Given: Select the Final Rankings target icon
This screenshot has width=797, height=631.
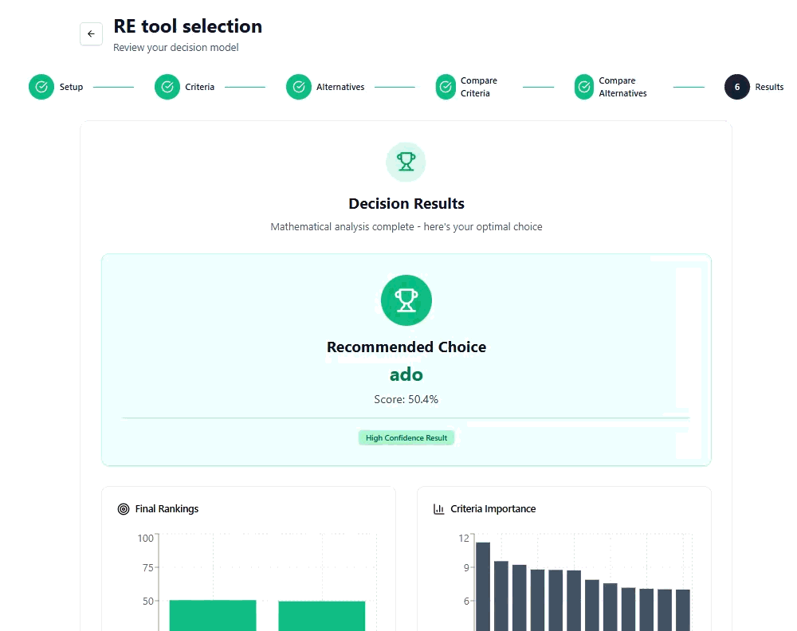Looking at the screenshot, I should pos(124,508).
